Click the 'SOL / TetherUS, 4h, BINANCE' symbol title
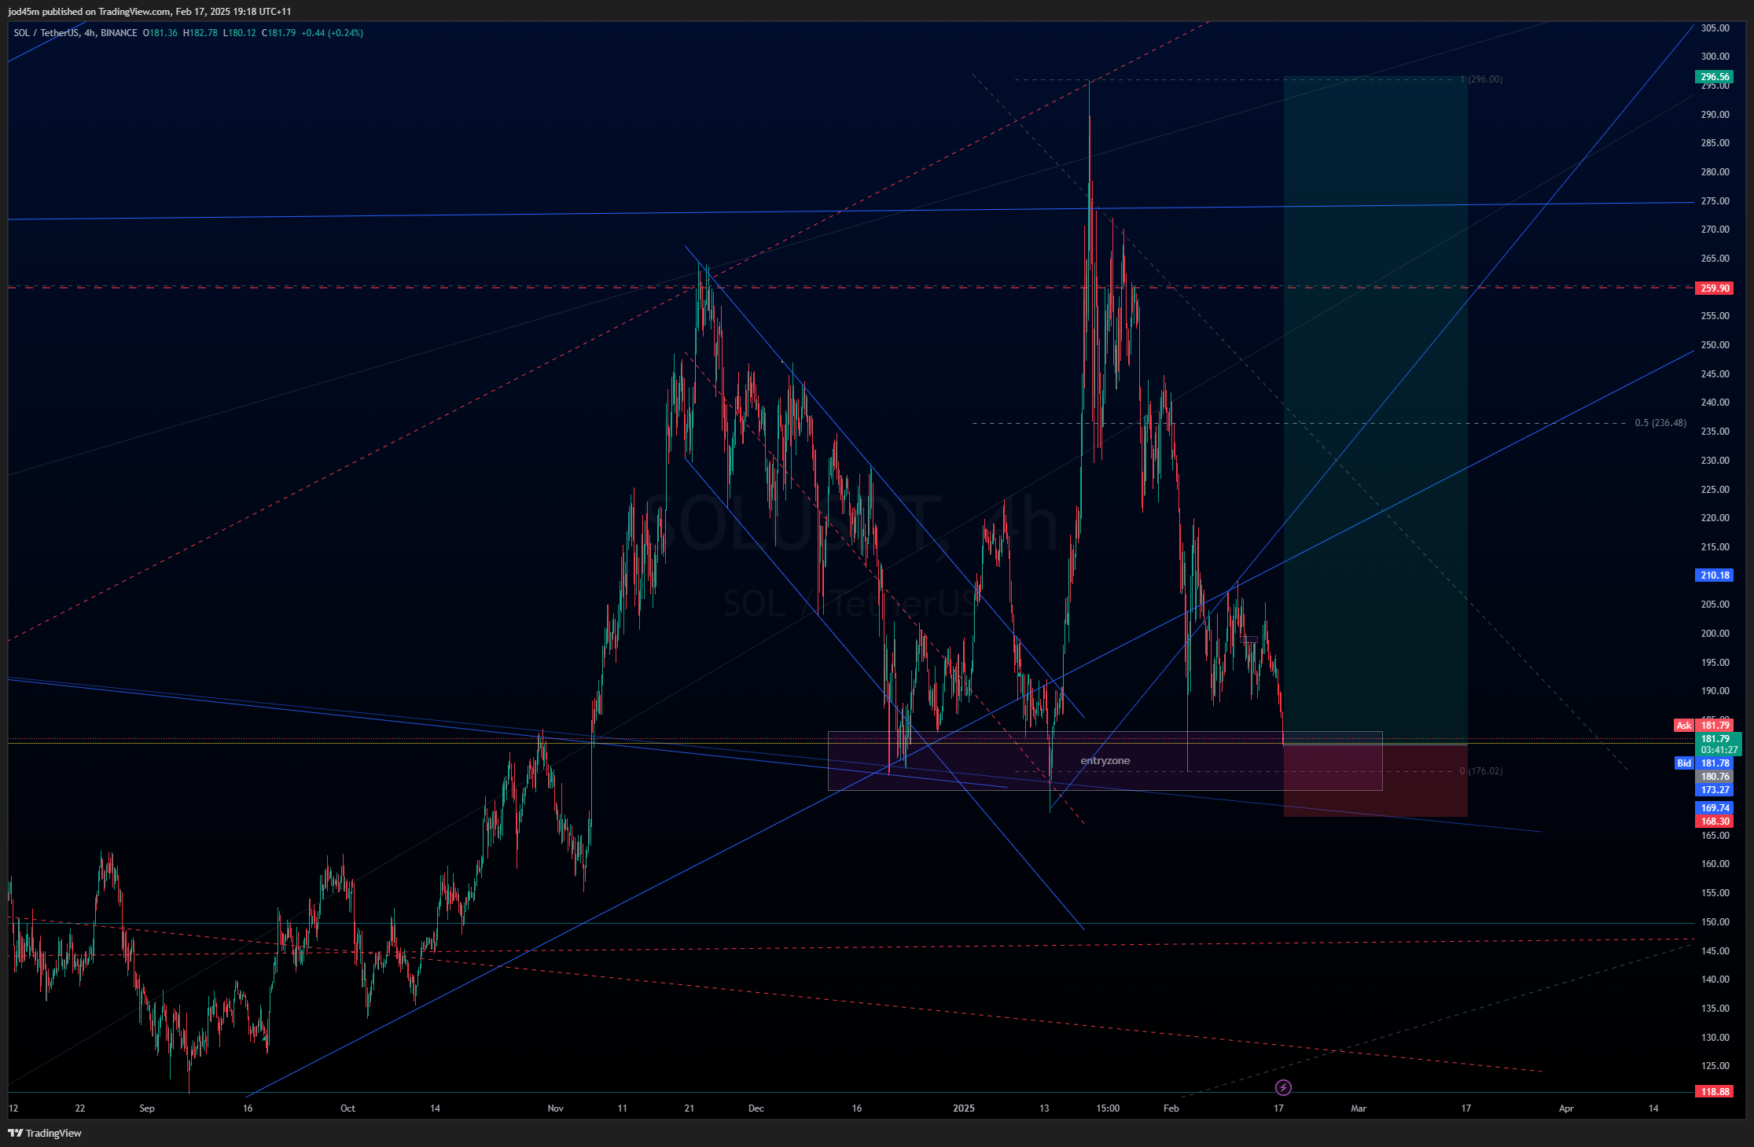Image resolution: width=1754 pixels, height=1147 pixels. click(x=75, y=33)
